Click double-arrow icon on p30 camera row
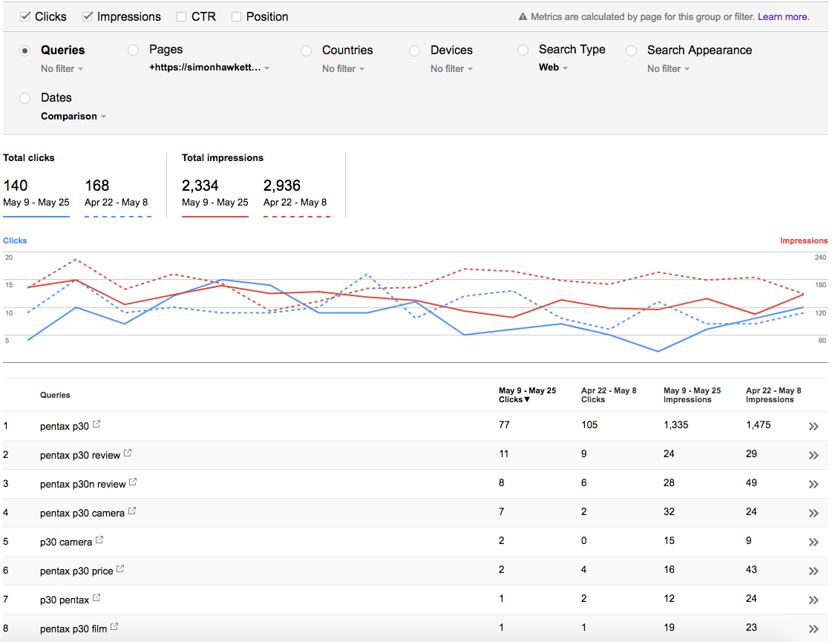This screenshot has width=838, height=642. click(x=814, y=542)
